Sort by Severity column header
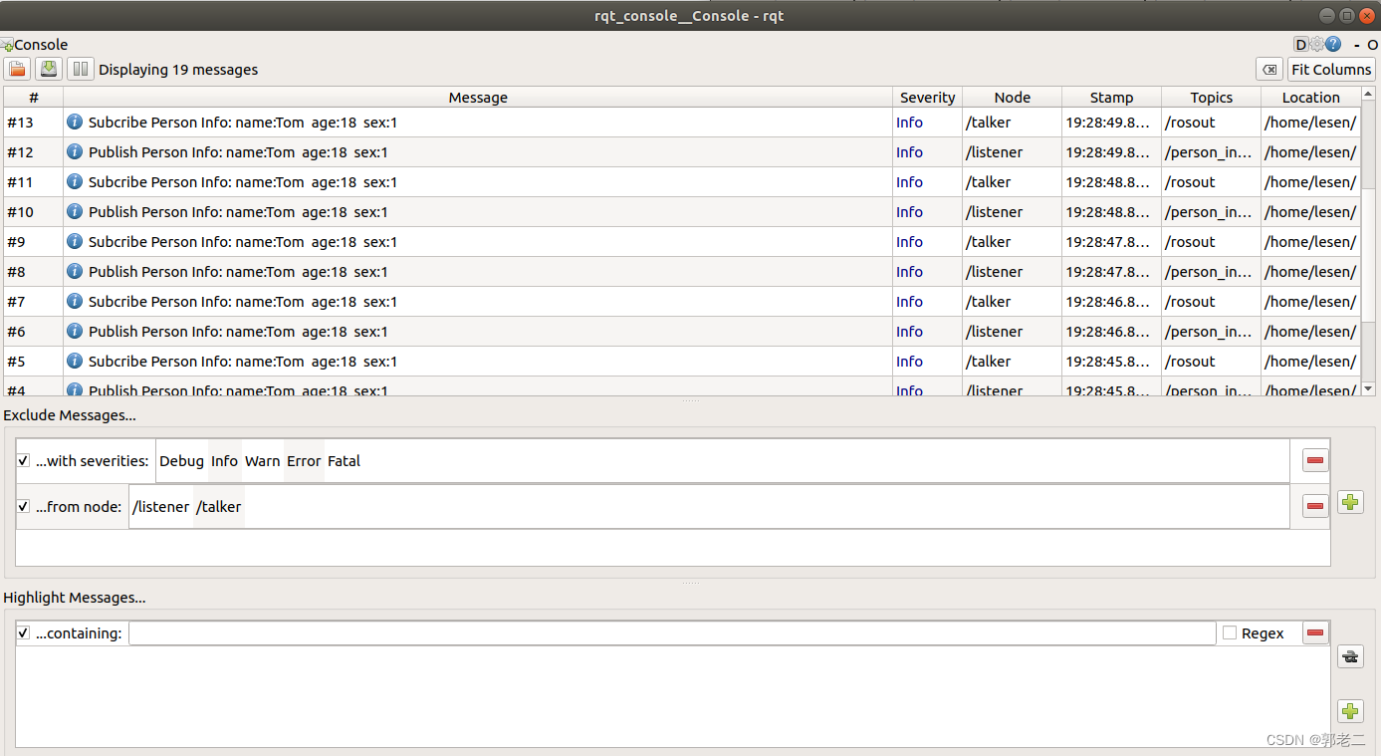The image size is (1381, 756). 927,98
